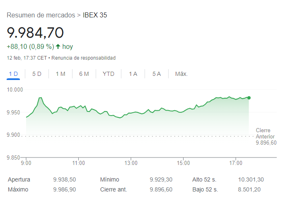Image resolution: width=290 pixels, height=201 pixels.
Task: Click the Máximo value 9.986,90
Action: (64, 189)
